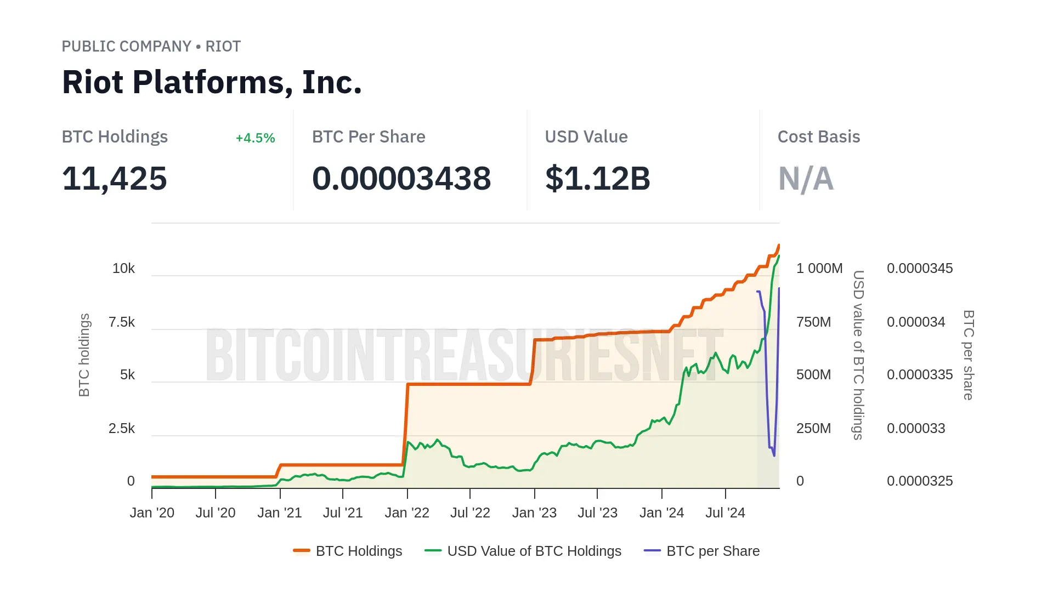Click the $1.12B USD Value figure
This screenshot has width=1053, height=592.
click(x=597, y=179)
